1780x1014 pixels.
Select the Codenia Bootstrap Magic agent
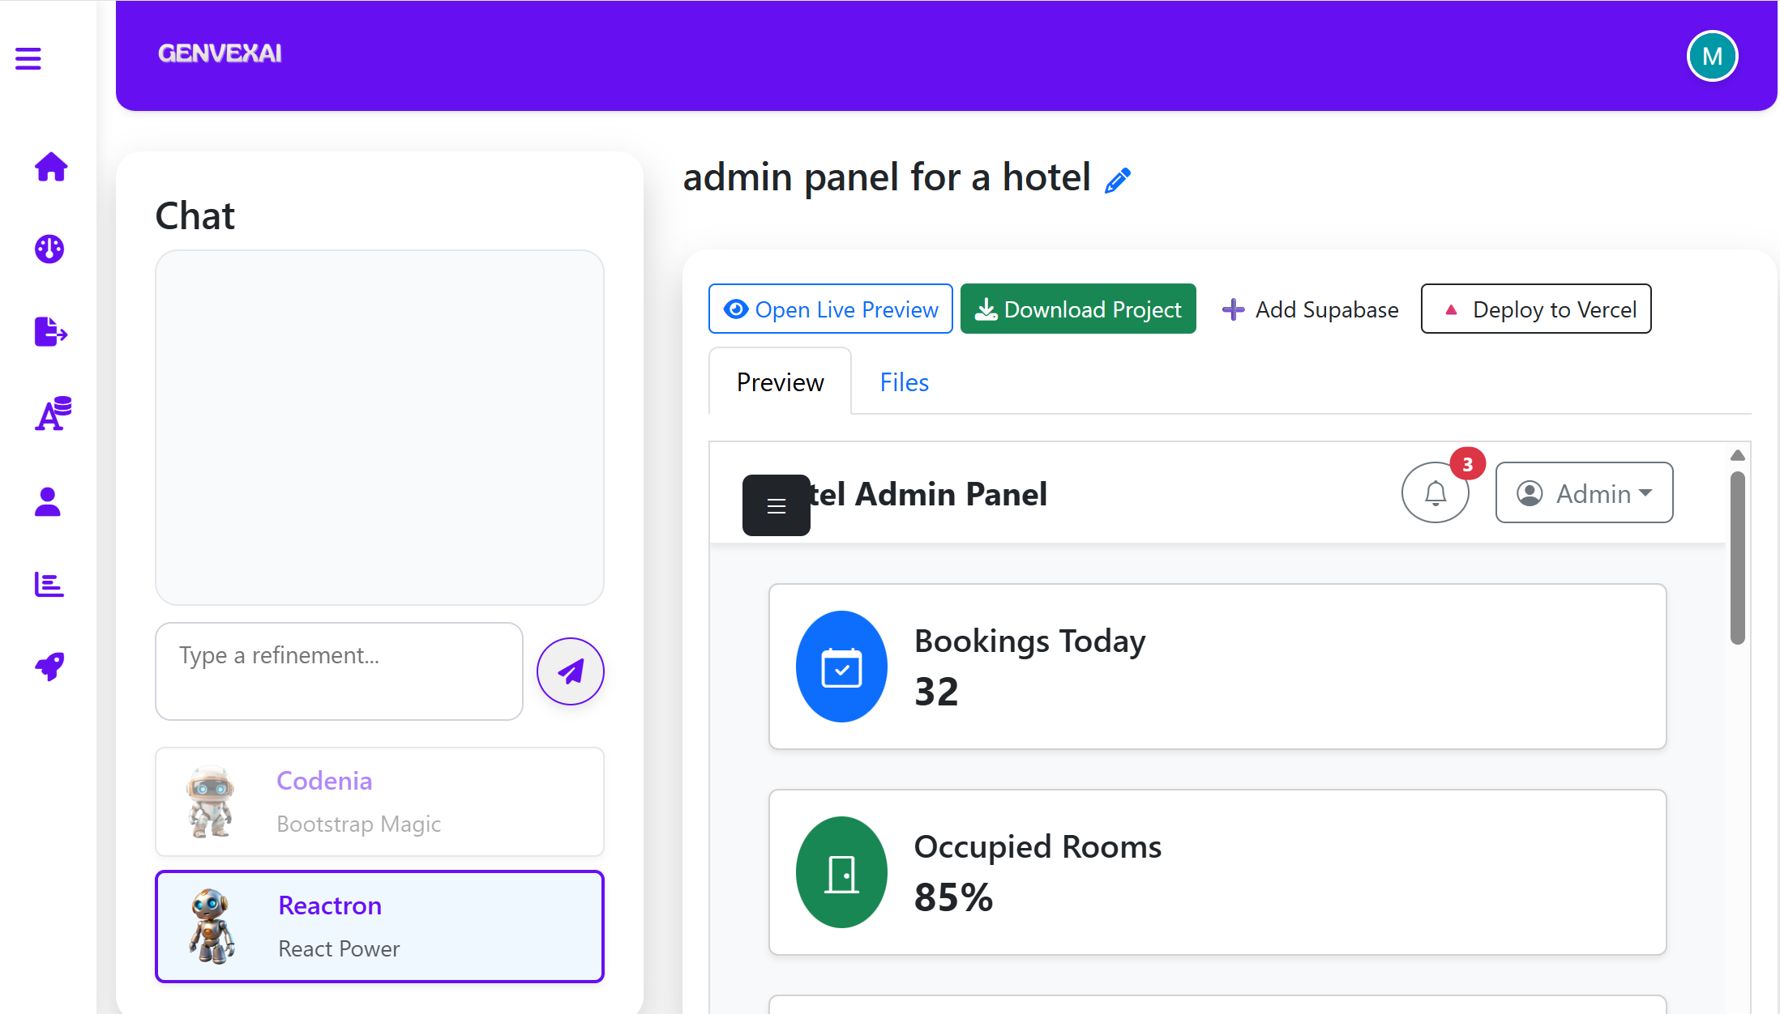tap(379, 802)
